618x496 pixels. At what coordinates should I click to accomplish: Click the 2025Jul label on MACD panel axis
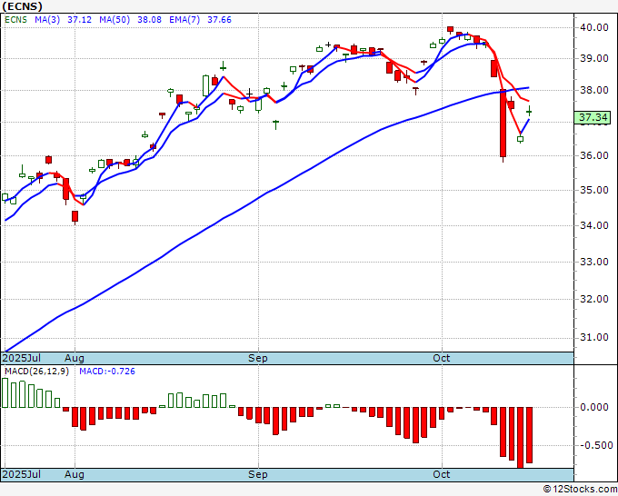(x=22, y=474)
